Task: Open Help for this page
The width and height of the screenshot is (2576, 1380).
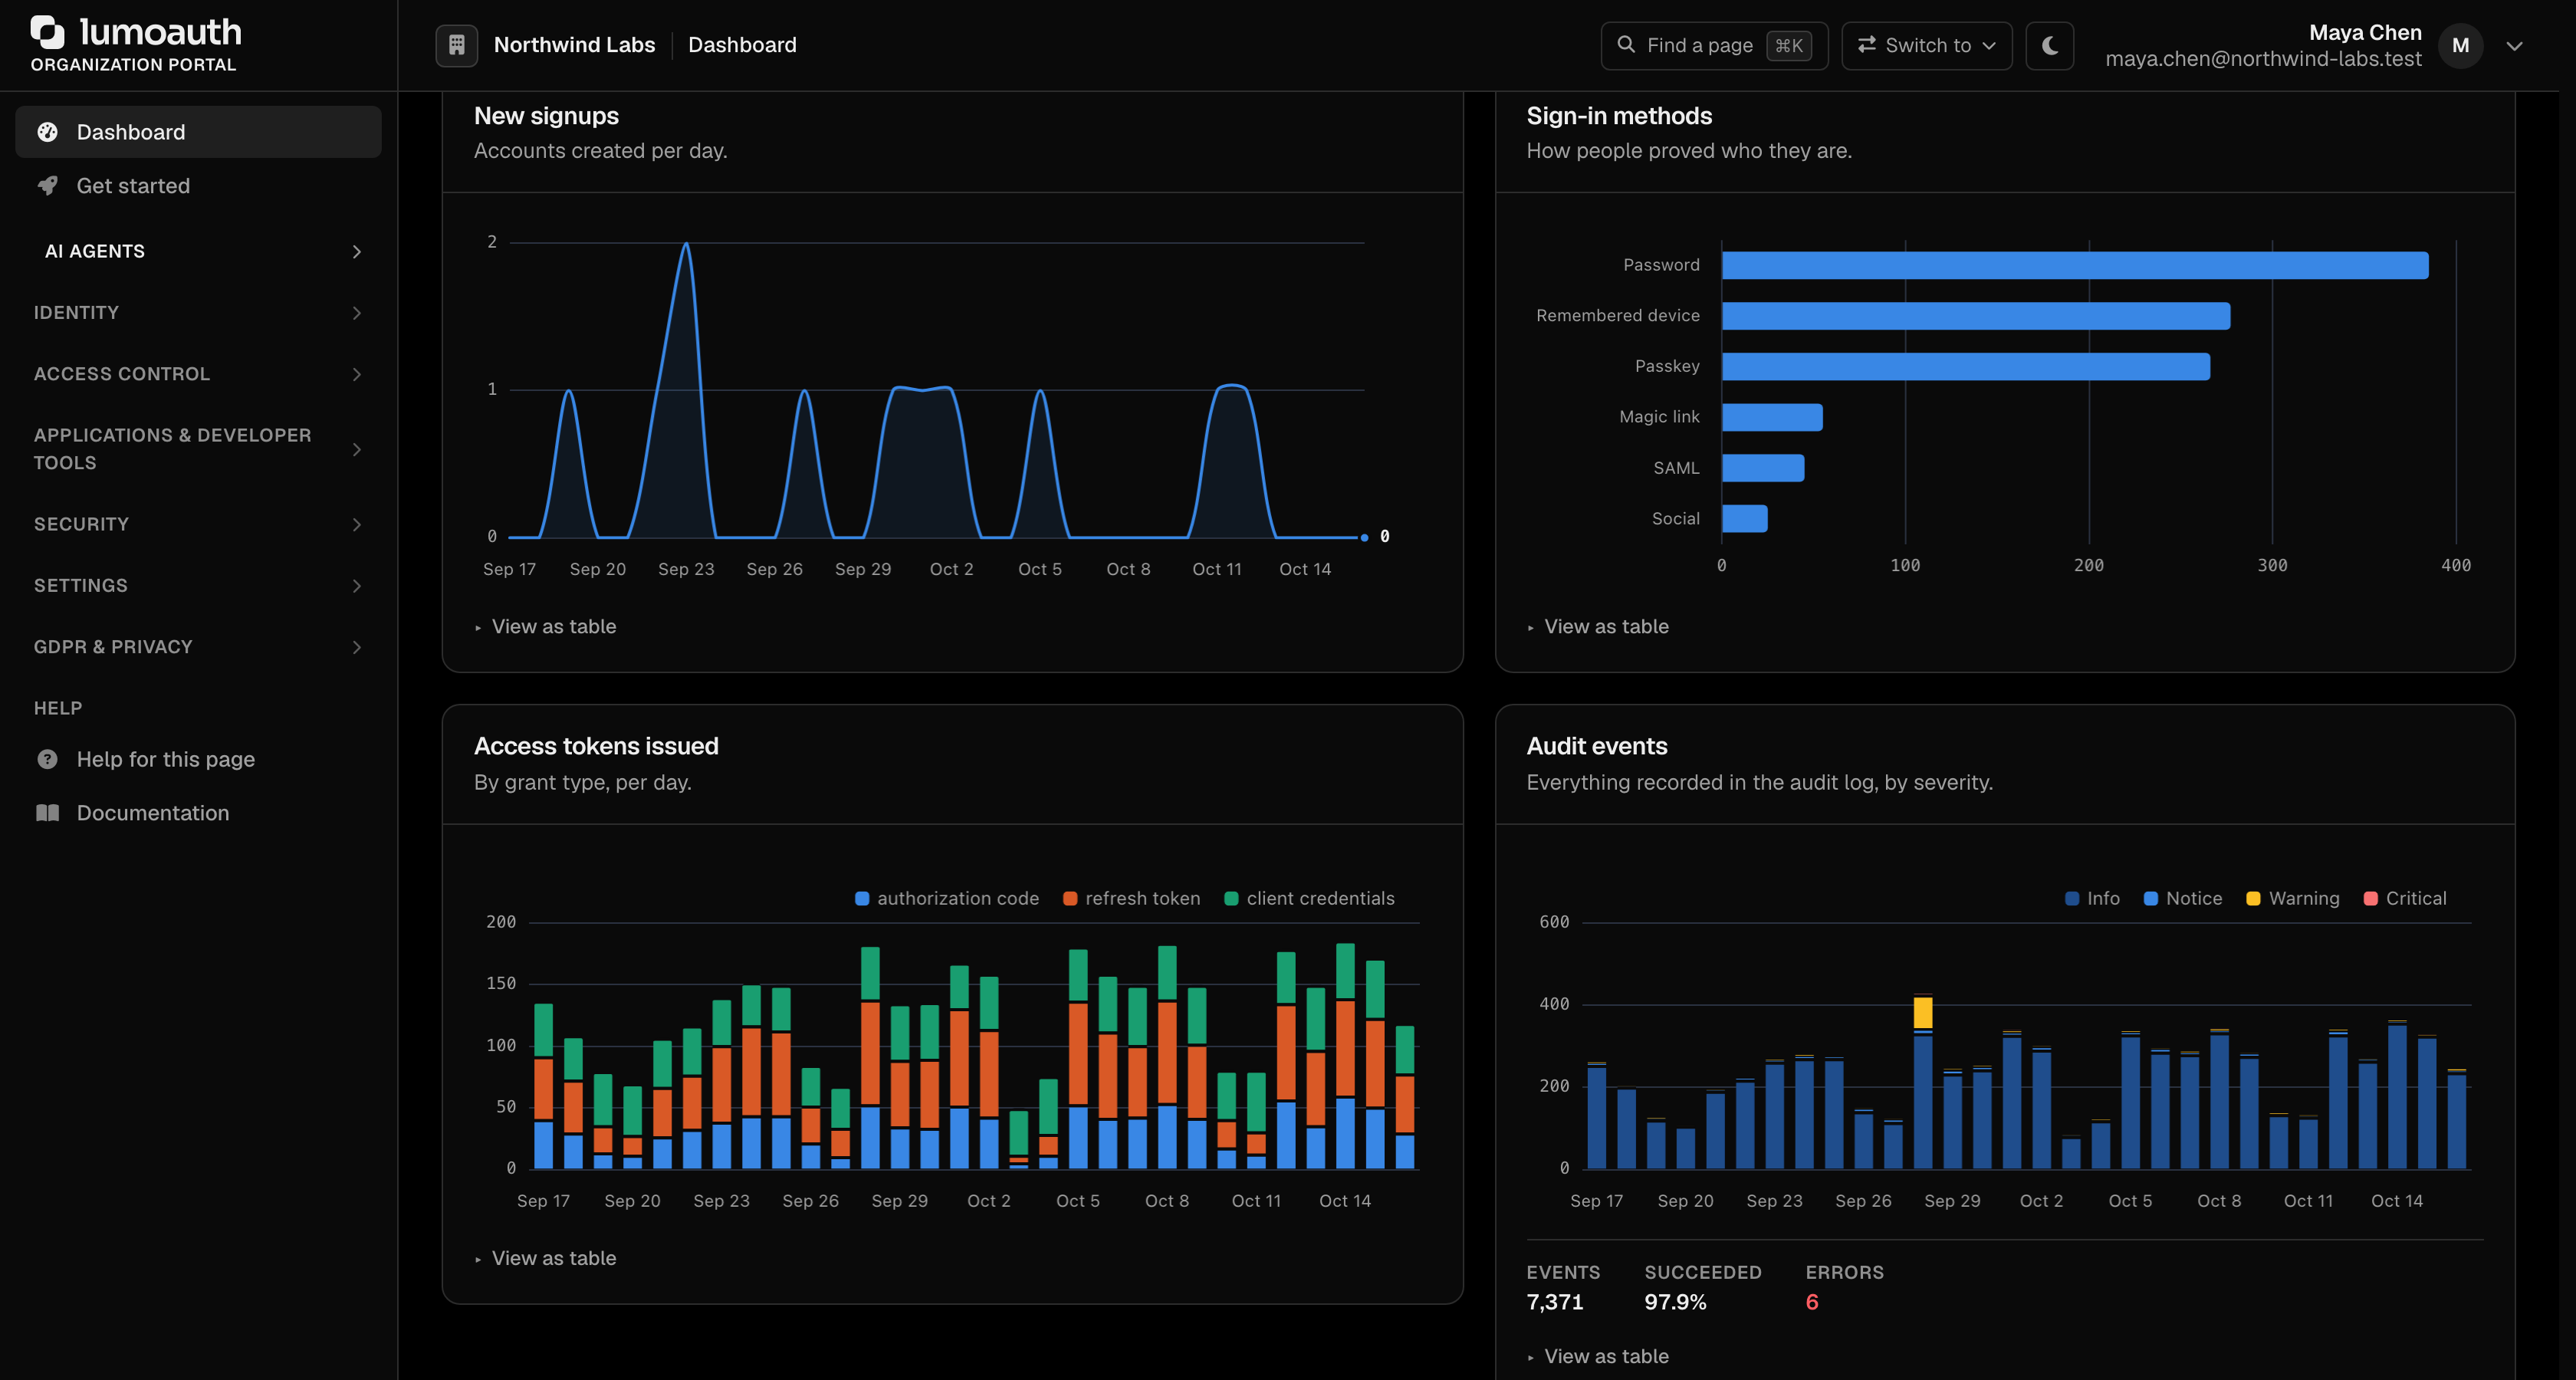Action: coord(198,759)
